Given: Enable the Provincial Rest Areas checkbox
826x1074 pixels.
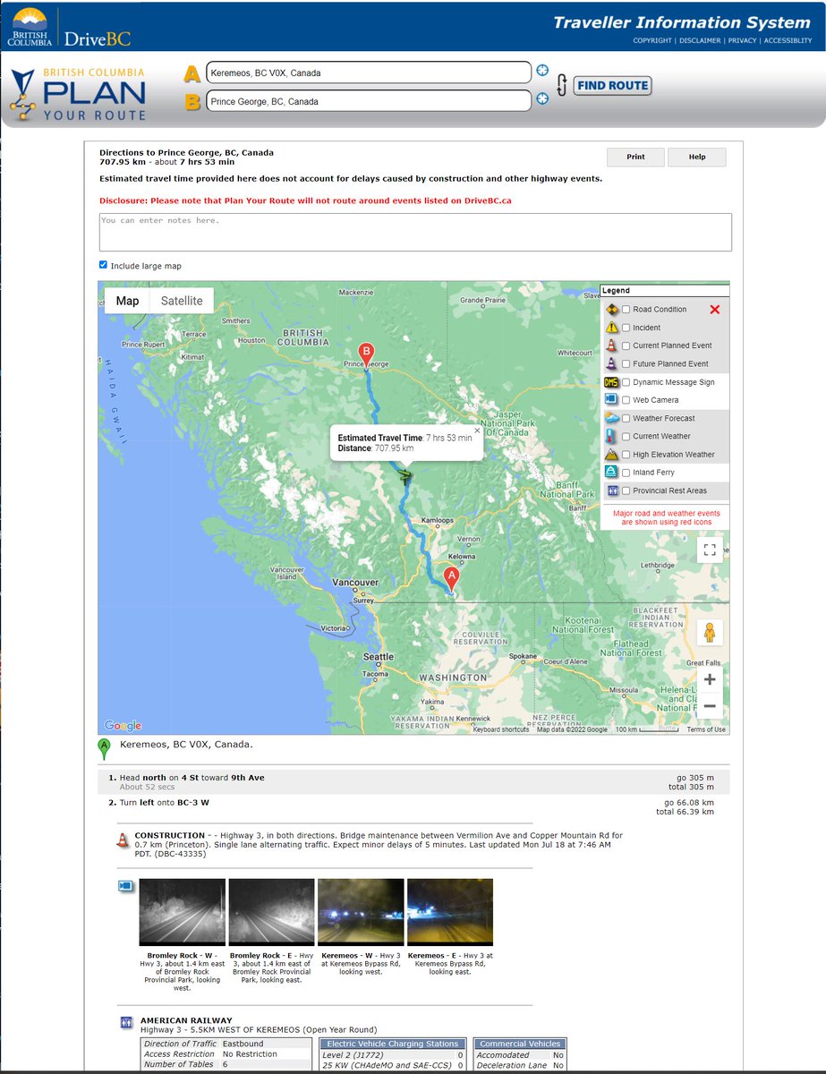Looking at the screenshot, I should point(626,490).
